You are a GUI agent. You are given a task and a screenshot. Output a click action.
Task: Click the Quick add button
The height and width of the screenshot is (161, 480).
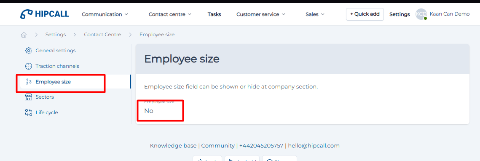click(x=365, y=14)
